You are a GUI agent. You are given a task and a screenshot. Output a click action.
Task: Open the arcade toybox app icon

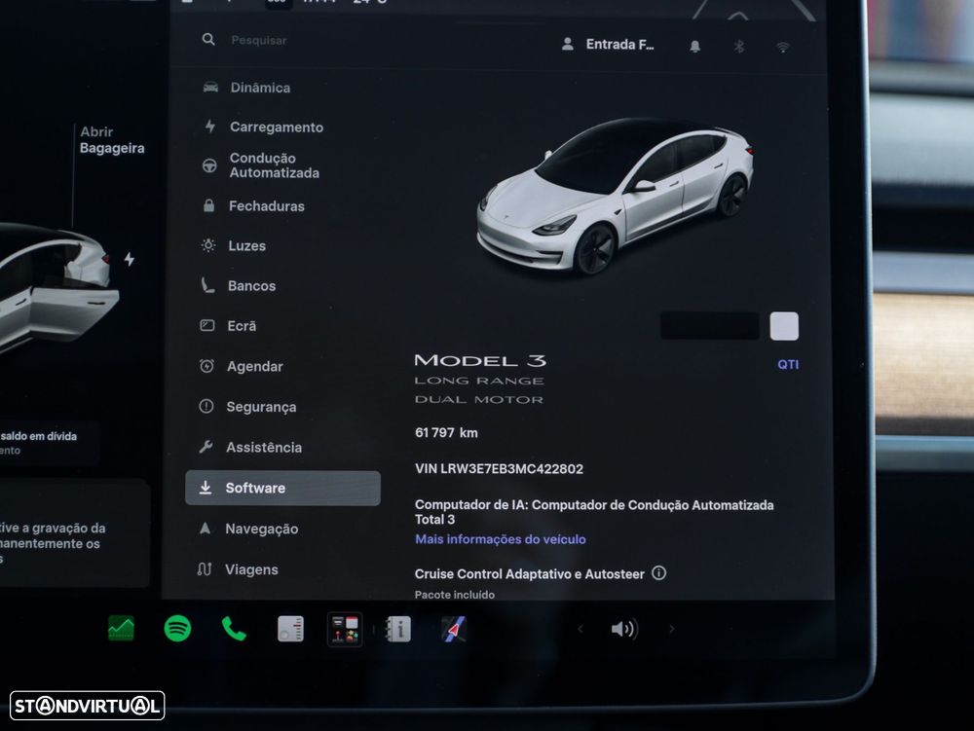click(346, 629)
